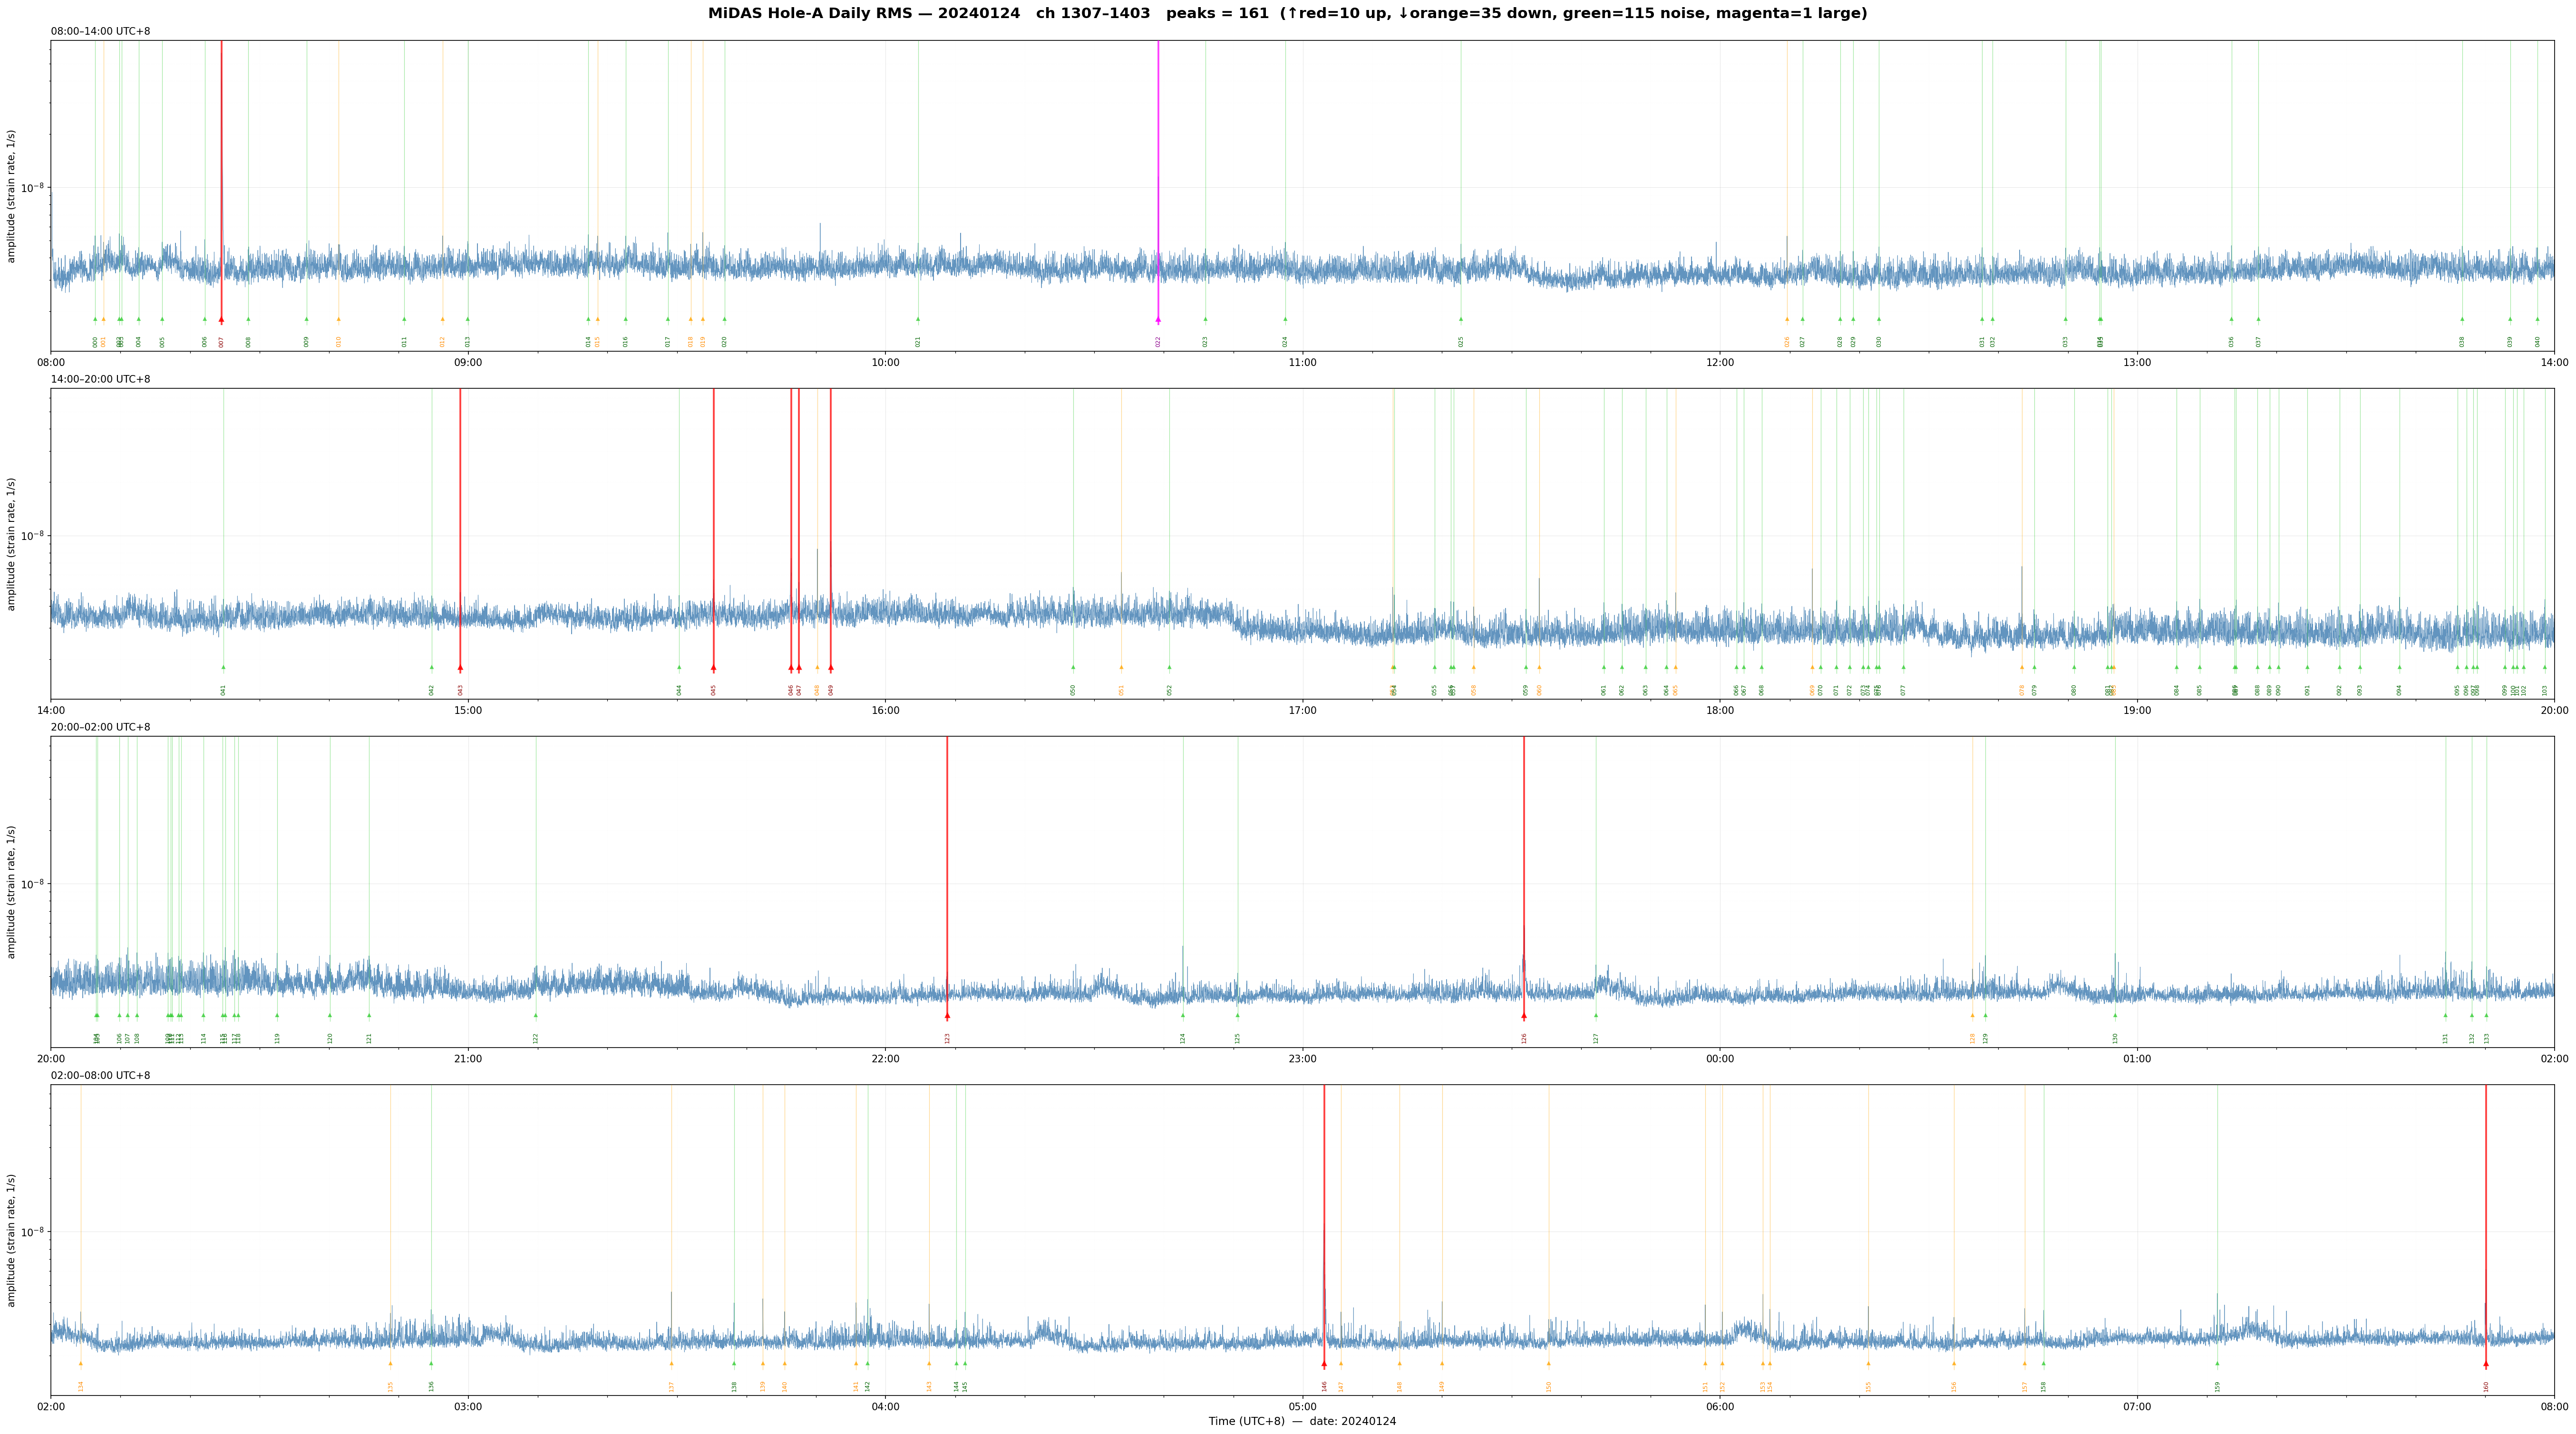
Task: Select red peak marker 049
Action: 830,667
